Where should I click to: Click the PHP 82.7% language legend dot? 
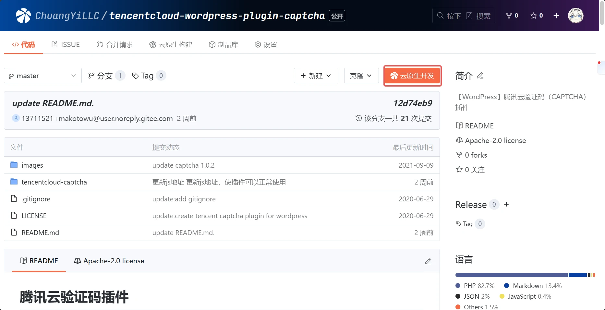458,286
